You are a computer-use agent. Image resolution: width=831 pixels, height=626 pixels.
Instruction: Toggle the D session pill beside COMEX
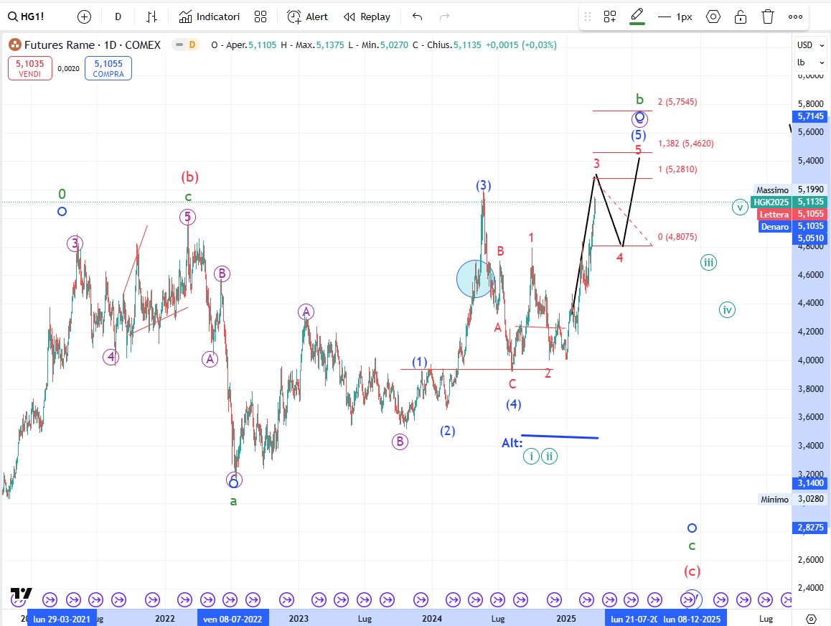pyautogui.click(x=186, y=45)
